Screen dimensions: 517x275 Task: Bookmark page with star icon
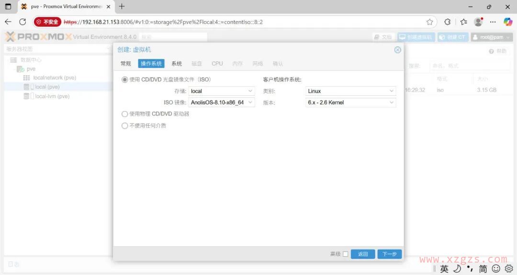tap(429, 22)
